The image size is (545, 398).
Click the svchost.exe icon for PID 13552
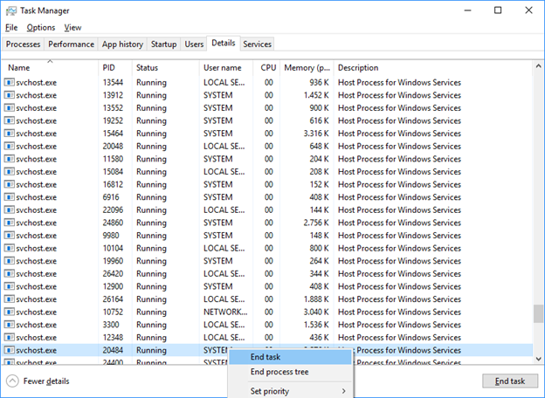click(9, 108)
